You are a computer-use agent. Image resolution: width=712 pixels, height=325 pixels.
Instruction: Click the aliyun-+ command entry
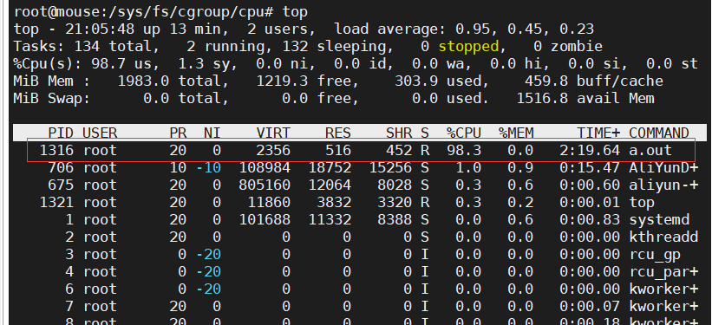pyautogui.click(x=663, y=185)
